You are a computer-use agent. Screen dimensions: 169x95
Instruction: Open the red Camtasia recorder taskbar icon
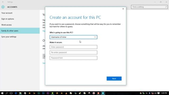tap(98, 93)
